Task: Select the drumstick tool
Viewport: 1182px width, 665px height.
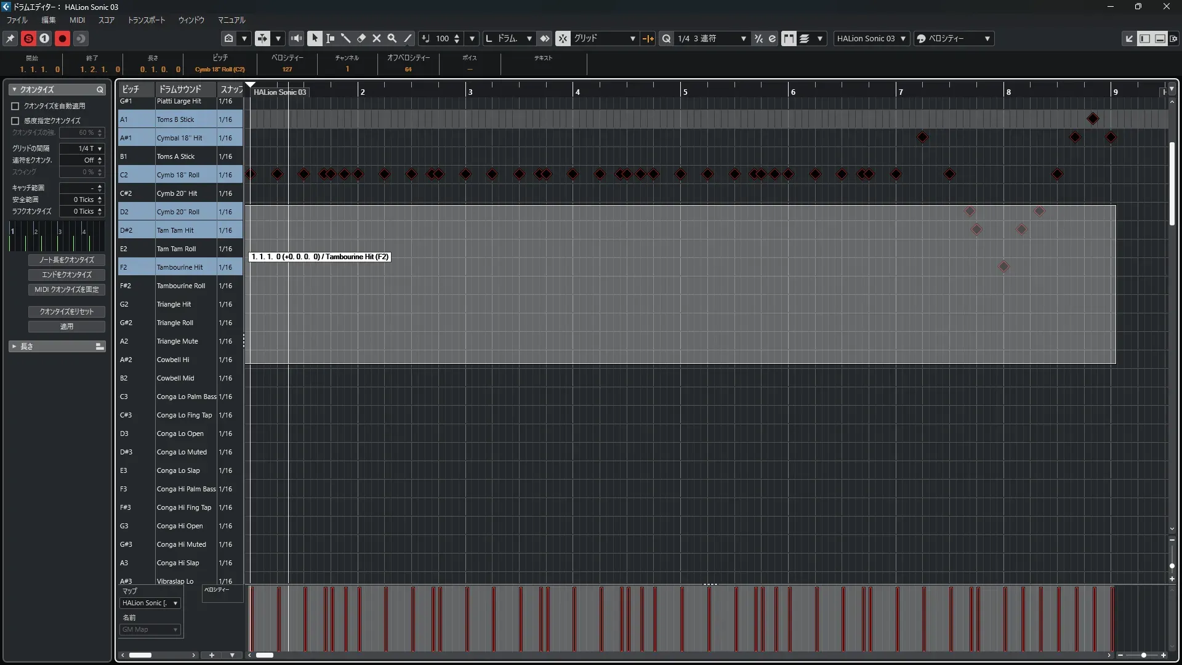Action: 346,38
